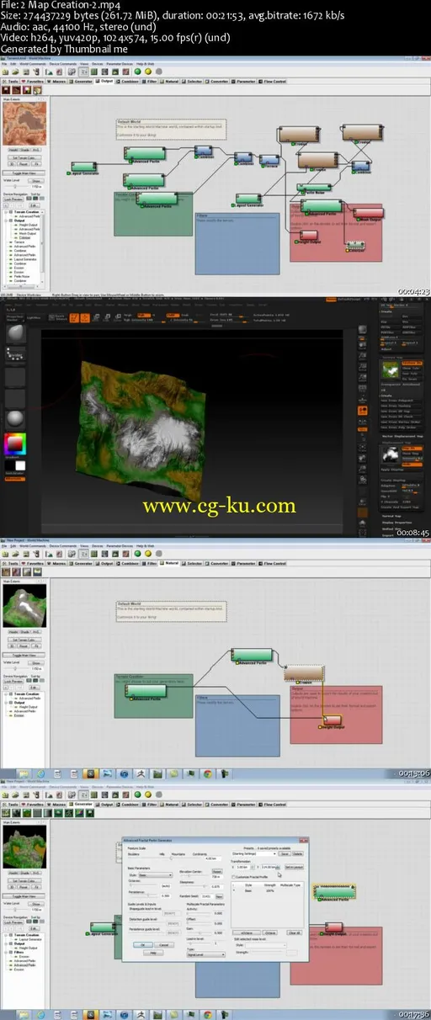This screenshot has height=1020, width=431.
Task: Select the Height Output node in 00:13:06 frame
Action: (333, 722)
